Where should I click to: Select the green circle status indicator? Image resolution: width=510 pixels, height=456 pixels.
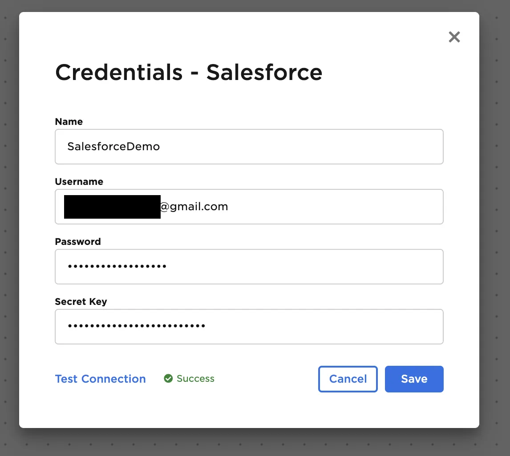168,378
